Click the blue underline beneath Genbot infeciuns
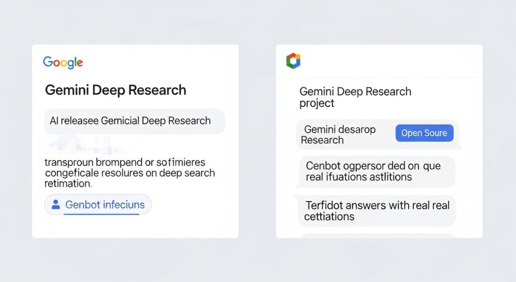 pyautogui.click(x=101, y=214)
